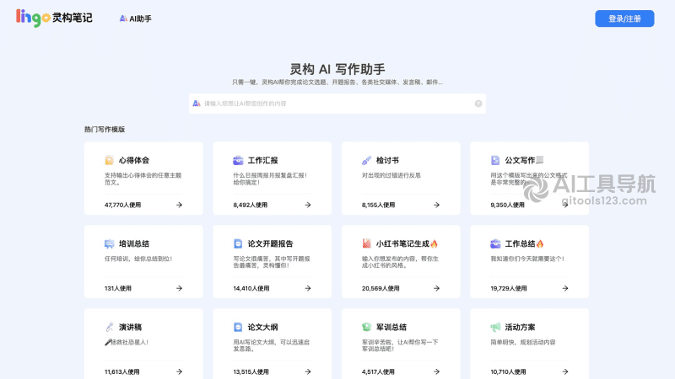
Task: Open the 检讨书 card arrow
Action: tap(436, 205)
